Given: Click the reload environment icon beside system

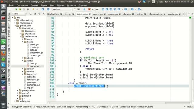Looking at the screenshot, I should pos(75,9).
